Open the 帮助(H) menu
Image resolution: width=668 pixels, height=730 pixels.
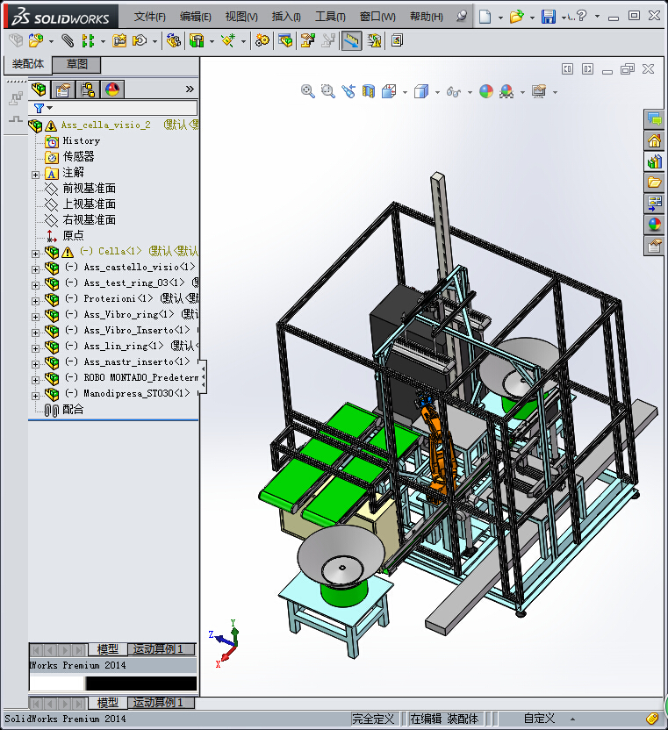point(427,17)
